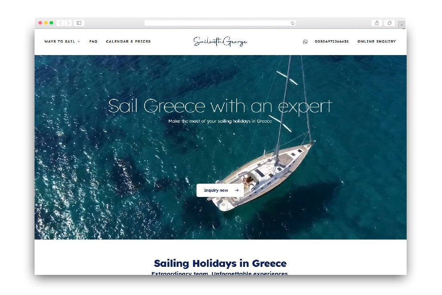
Task: Open the Online Inquiry link
Action: (x=377, y=41)
